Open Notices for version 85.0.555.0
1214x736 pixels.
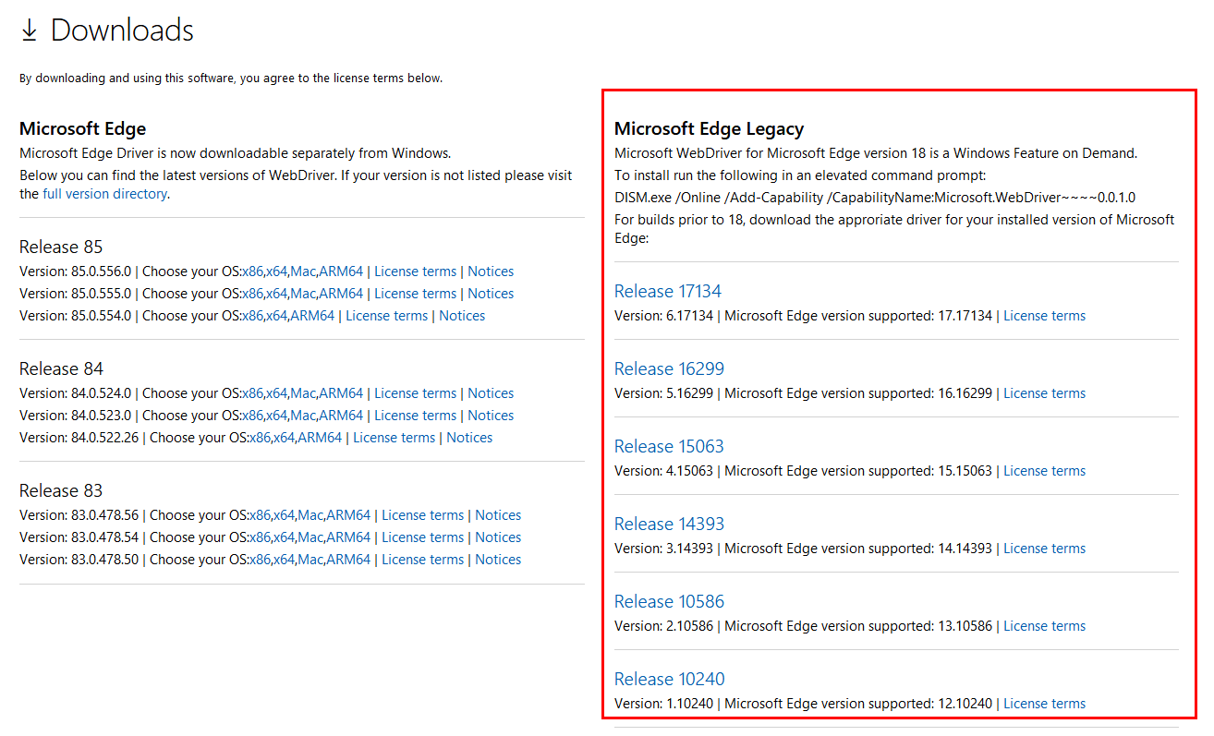[491, 294]
